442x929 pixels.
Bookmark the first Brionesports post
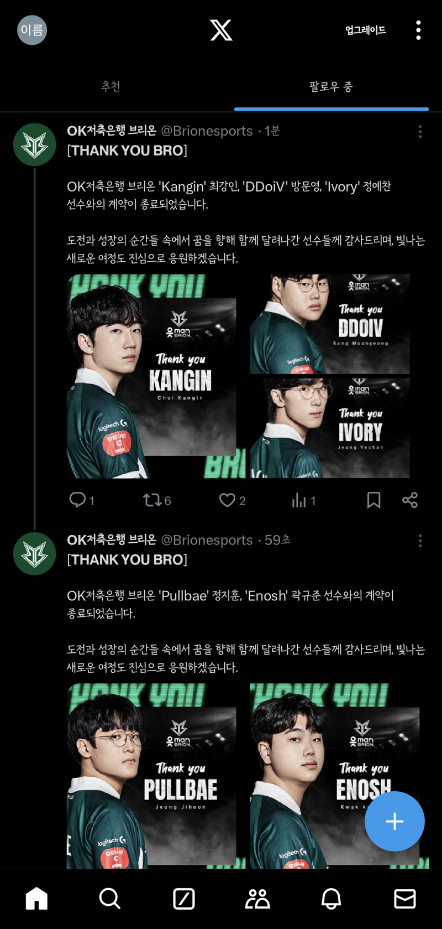point(373,500)
